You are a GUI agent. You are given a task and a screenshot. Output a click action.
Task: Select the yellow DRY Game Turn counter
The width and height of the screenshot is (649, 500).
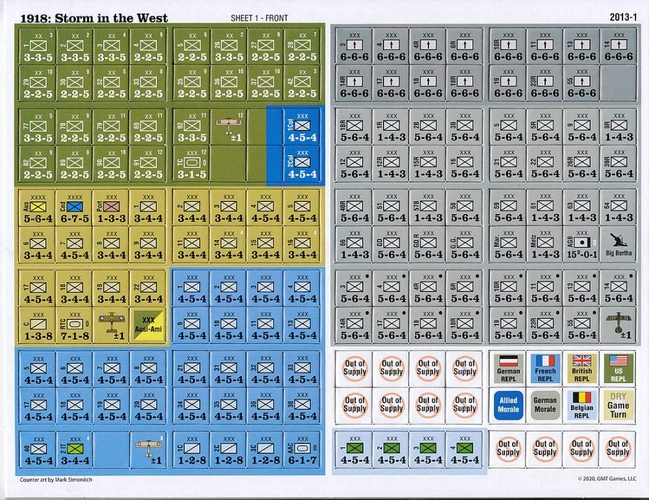[618, 403]
